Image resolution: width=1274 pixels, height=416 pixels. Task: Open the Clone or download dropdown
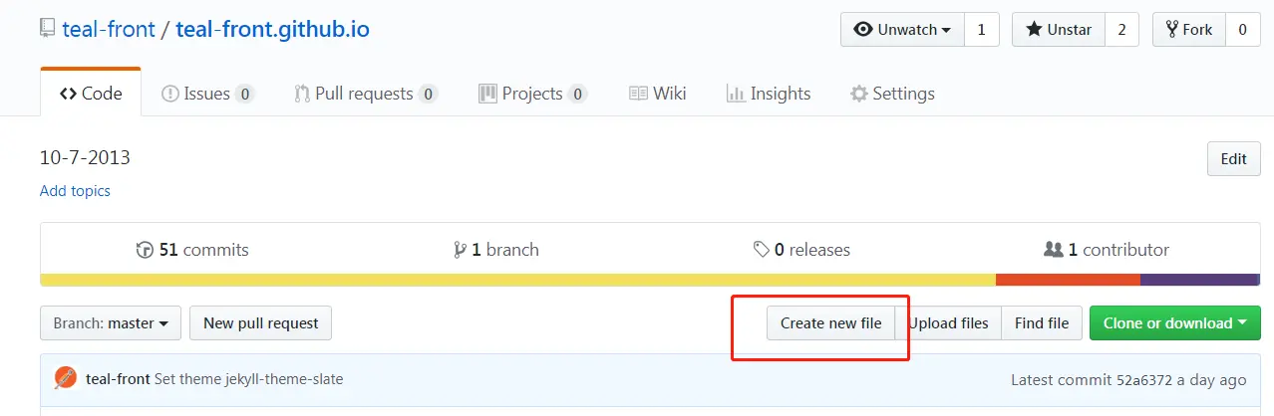click(x=1175, y=323)
